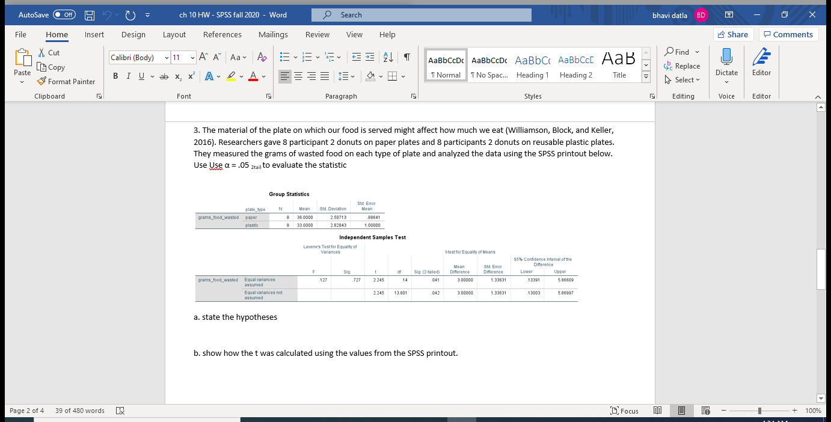Screen dimensions: 831x422
Task: Open the font name dropdown
Action: point(165,57)
